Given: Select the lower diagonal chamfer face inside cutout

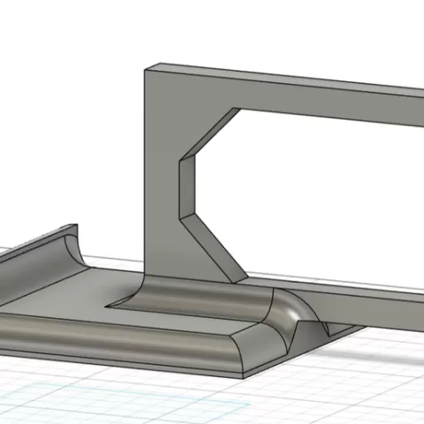Looking at the screenshot, I should 214,249.
